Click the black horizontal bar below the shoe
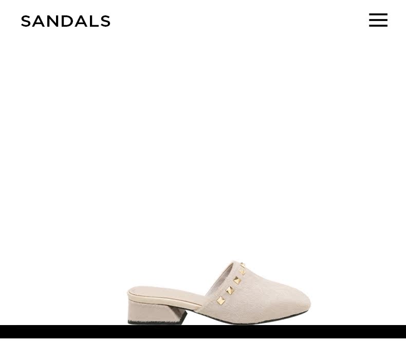The height and width of the screenshot is (361, 406). [x=203, y=332]
